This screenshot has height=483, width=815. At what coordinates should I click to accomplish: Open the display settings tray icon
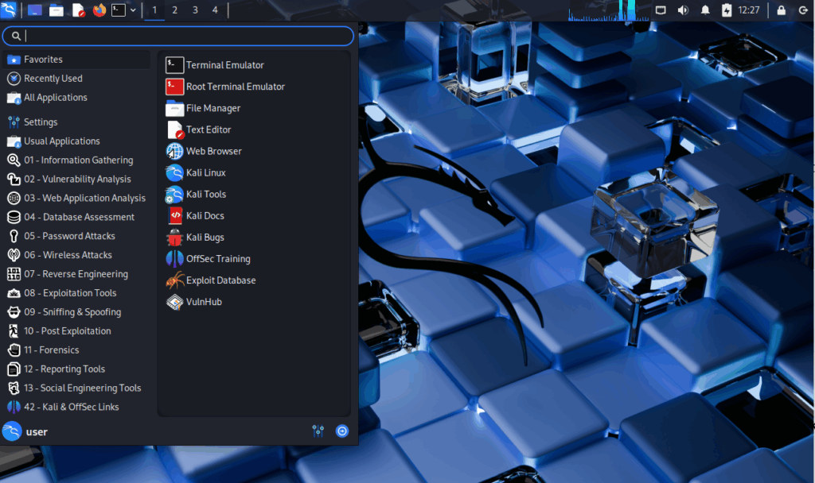pos(661,10)
